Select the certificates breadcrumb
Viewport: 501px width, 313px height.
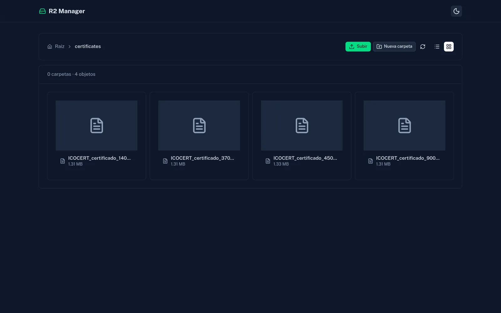[x=88, y=46]
